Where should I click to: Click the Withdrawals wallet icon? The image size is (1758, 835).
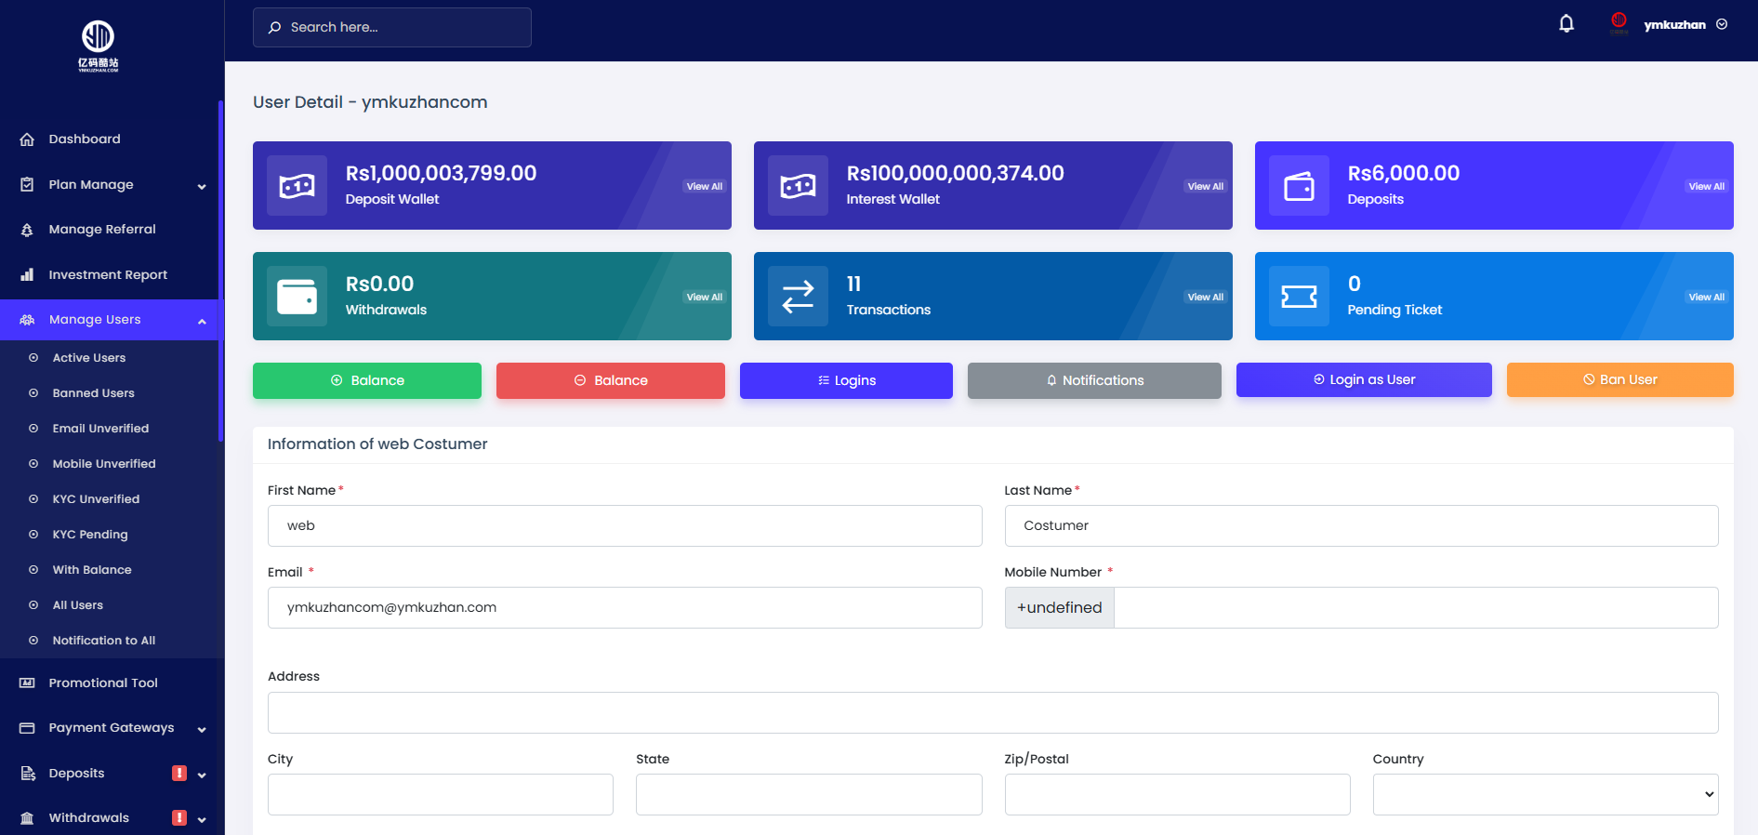tap(297, 297)
